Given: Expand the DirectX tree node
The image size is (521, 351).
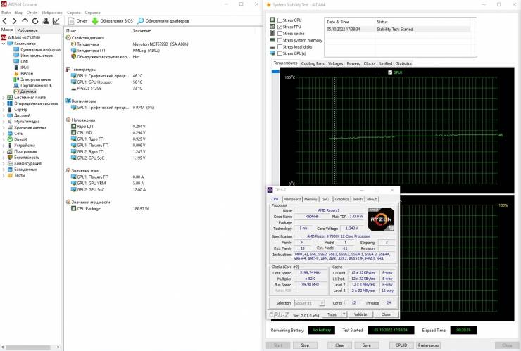Looking at the screenshot, I should click(4, 139).
